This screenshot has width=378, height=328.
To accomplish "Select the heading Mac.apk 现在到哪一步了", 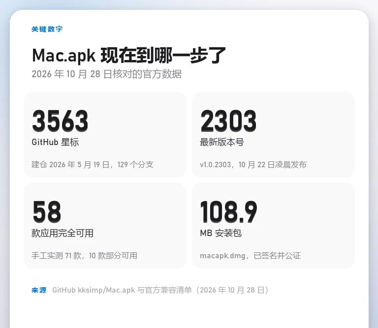I will point(129,56).
